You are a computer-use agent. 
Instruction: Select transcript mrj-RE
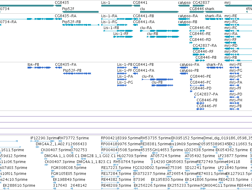click(x=231, y=16)
